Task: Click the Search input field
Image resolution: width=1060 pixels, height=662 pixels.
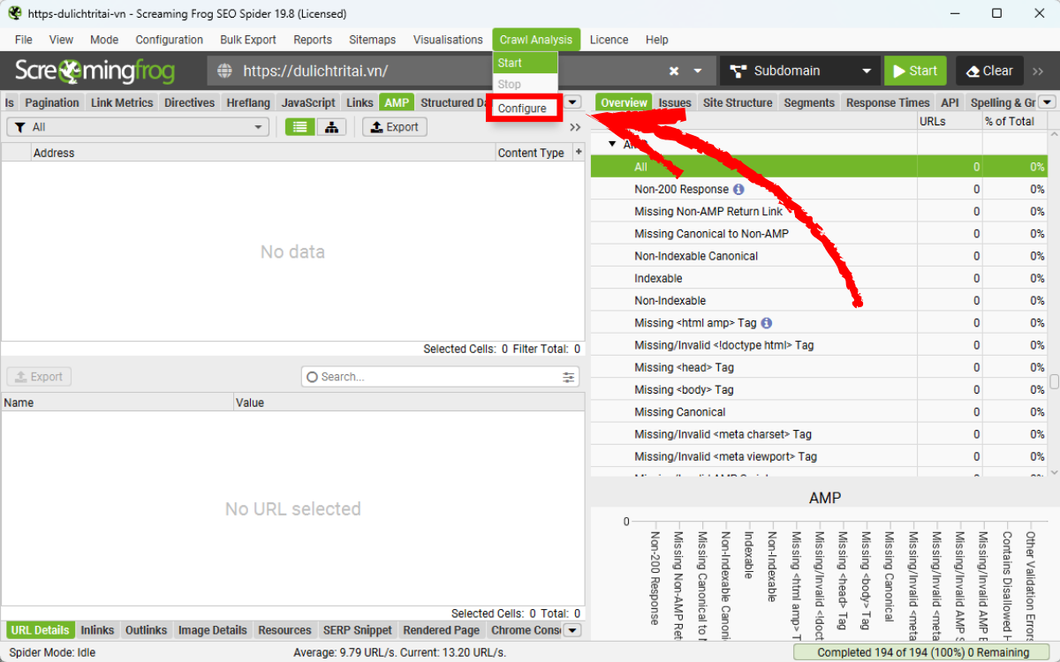Action: click(433, 377)
